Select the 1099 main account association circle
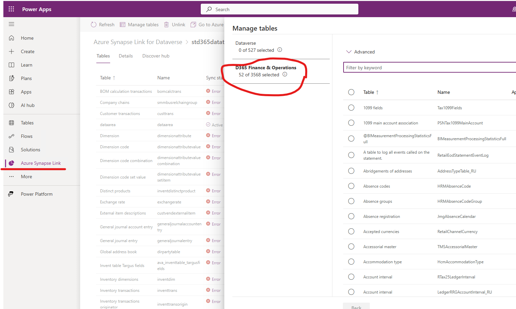The image size is (516, 309). 351,123
